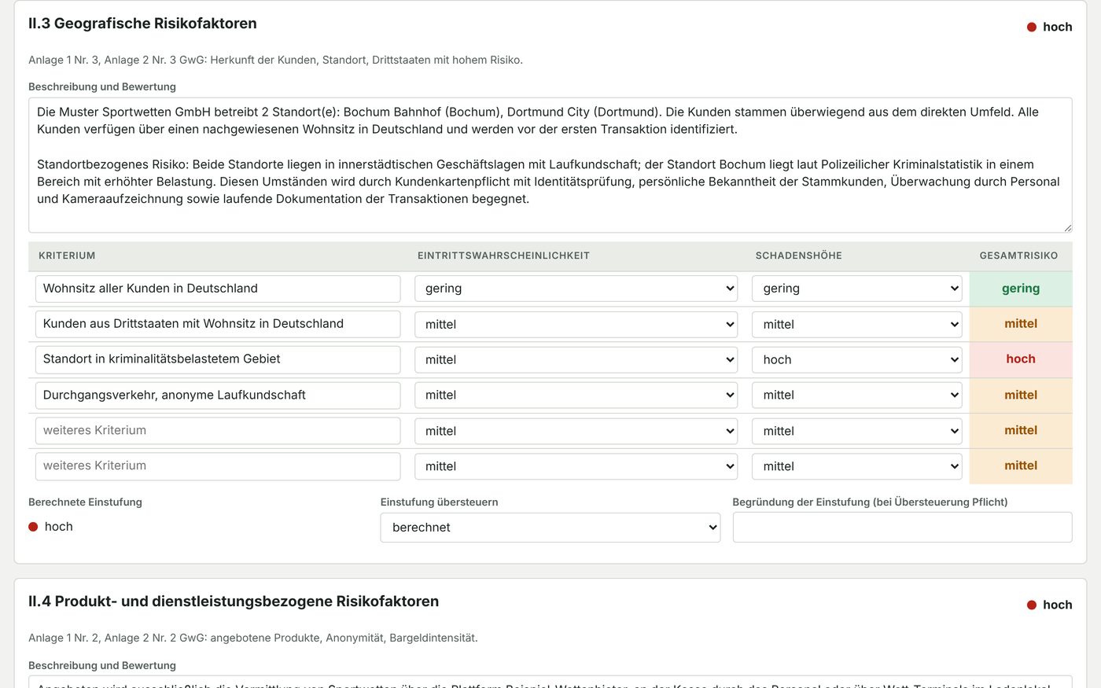The image size is (1101, 688).
Task: Click the Begründung der Einstufung label
Action: click(870, 502)
